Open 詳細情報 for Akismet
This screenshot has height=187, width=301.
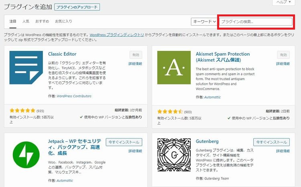click(x=283, y=64)
